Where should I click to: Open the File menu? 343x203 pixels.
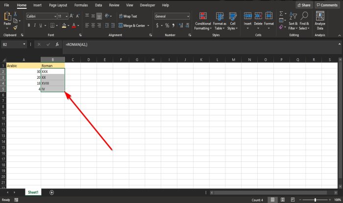(6, 5)
